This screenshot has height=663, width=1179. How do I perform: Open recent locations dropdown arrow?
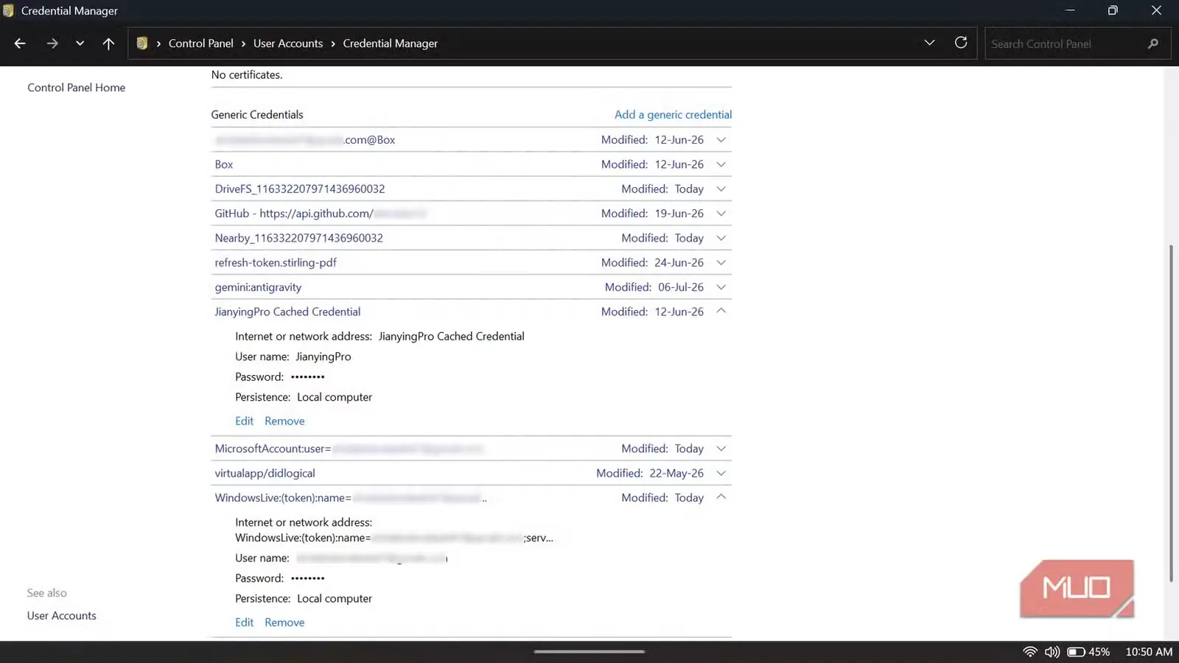[80, 43]
